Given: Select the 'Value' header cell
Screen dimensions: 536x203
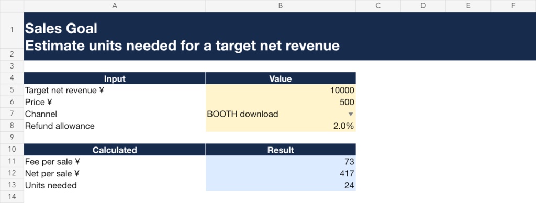Looking at the screenshot, I should [281, 78].
